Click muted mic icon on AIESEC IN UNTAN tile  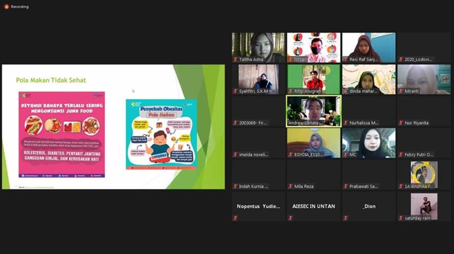291,217
